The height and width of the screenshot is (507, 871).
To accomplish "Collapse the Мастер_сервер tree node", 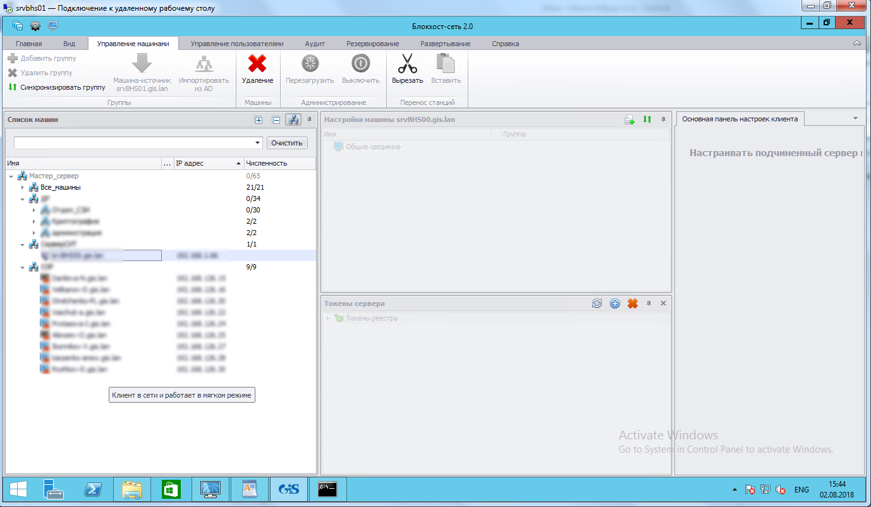I will (11, 176).
